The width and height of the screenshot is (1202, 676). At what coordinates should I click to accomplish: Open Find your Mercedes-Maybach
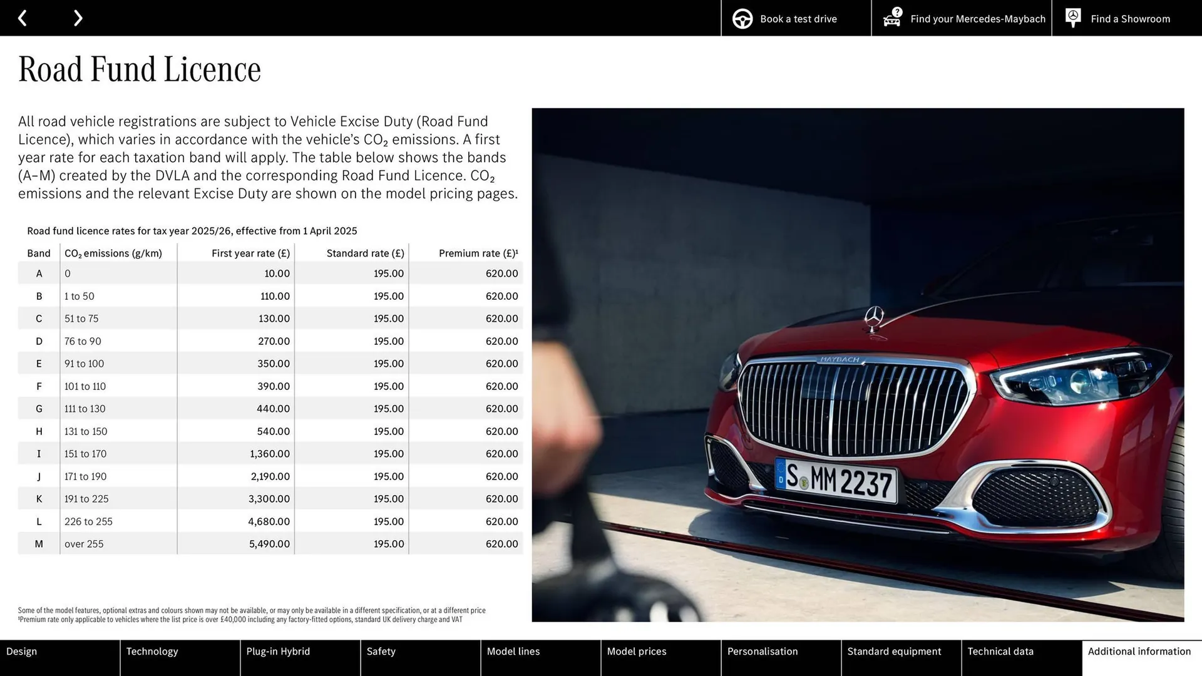coord(978,19)
